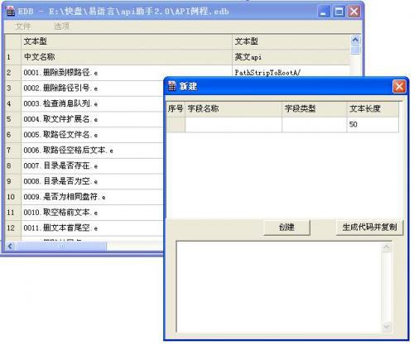This screenshot has height=345, width=414.
Task: Click the 字段类型 column header
Action: click(315, 108)
